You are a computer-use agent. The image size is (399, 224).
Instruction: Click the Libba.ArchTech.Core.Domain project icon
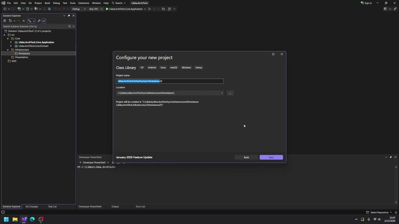pos(16,46)
